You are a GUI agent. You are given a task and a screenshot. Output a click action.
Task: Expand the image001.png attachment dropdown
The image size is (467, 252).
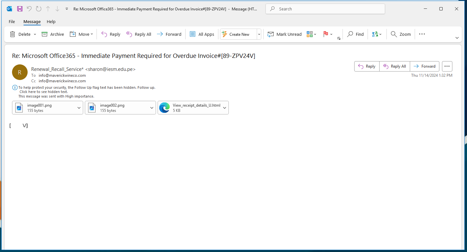tap(79, 108)
